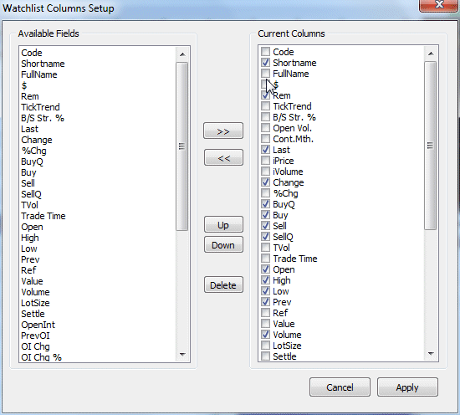Click Current Columns scrollbar thumb
Screen dimensions: 460x415
[x=431, y=146]
